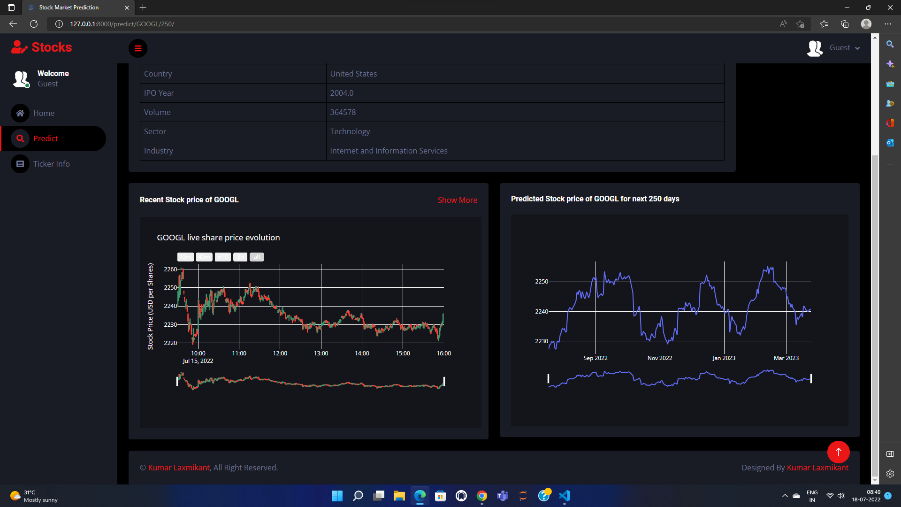Click the Show More link
Image resolution: width=901 pixels, height=507 pixels.
coord(457,200)
